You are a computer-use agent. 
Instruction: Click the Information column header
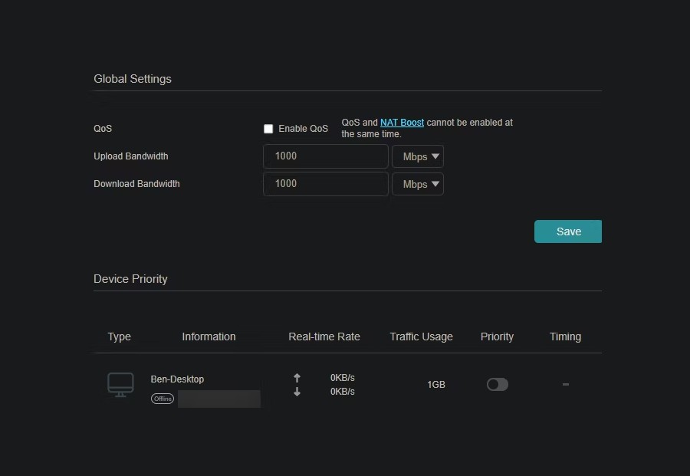coord(209,336)
